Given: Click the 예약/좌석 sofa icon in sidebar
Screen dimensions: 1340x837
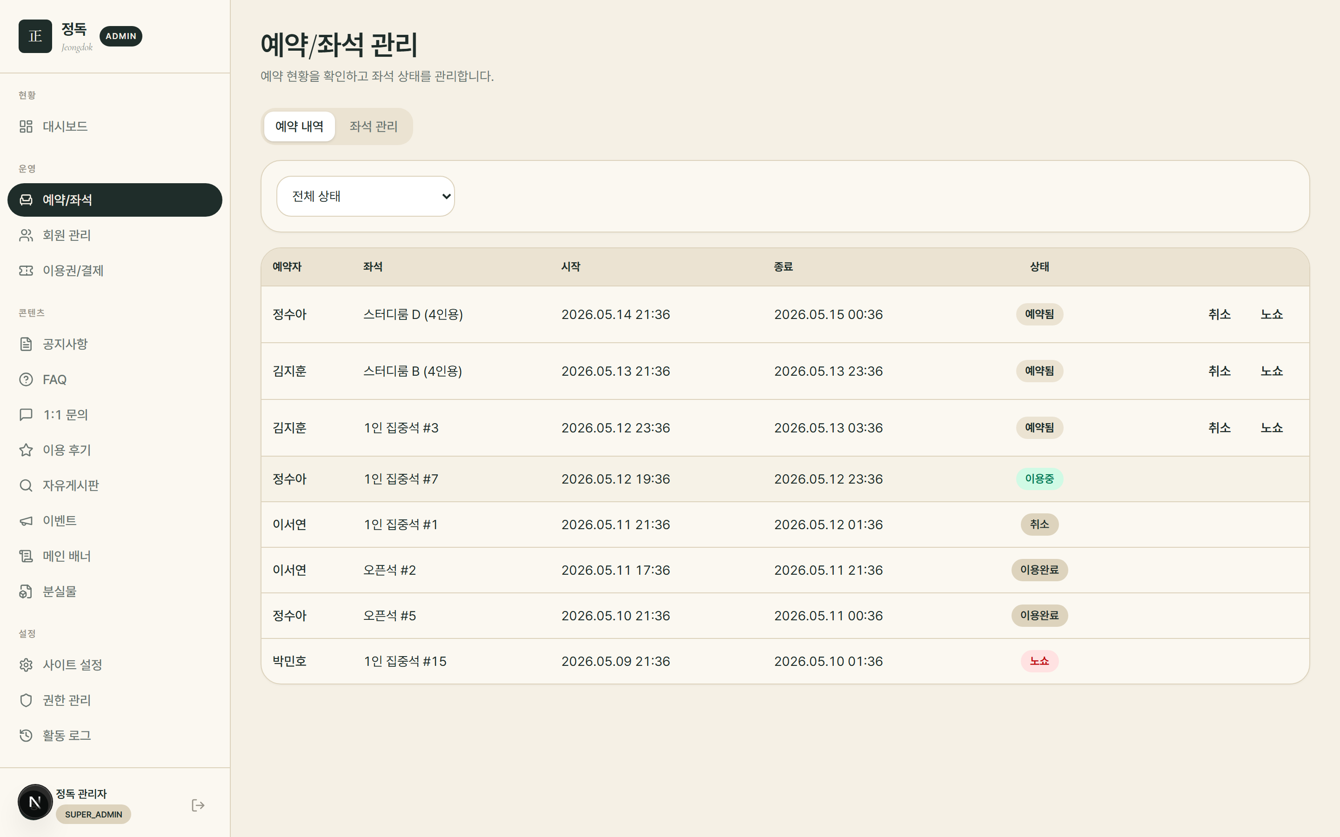Looking at the screenshot, I should 26,200.
